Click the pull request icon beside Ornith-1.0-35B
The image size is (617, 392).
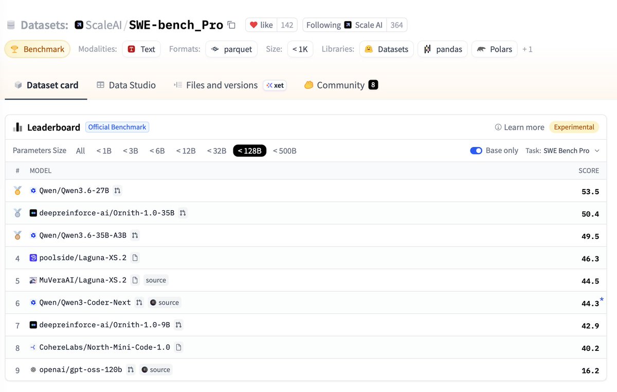click(183, 213)
